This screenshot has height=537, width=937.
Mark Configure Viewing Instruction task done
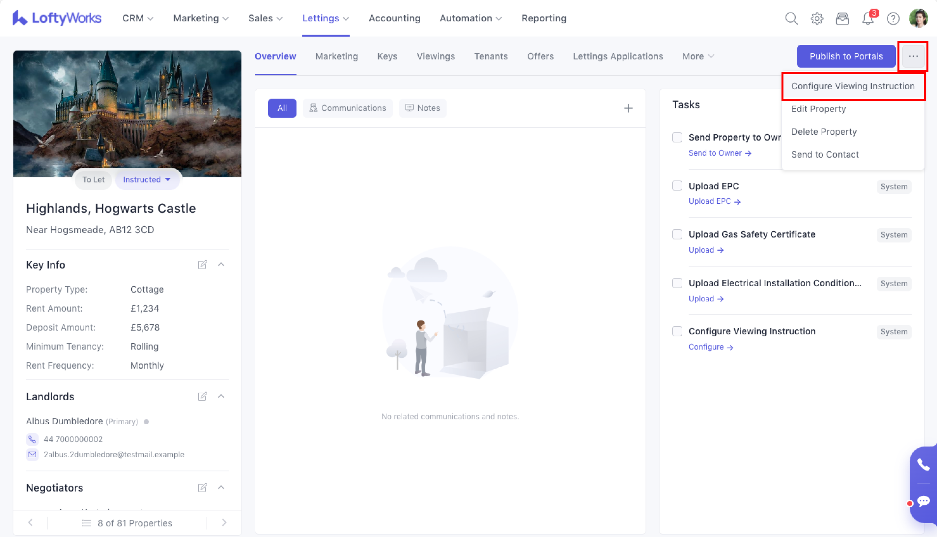pyautogui.click(x=677, y=331)
